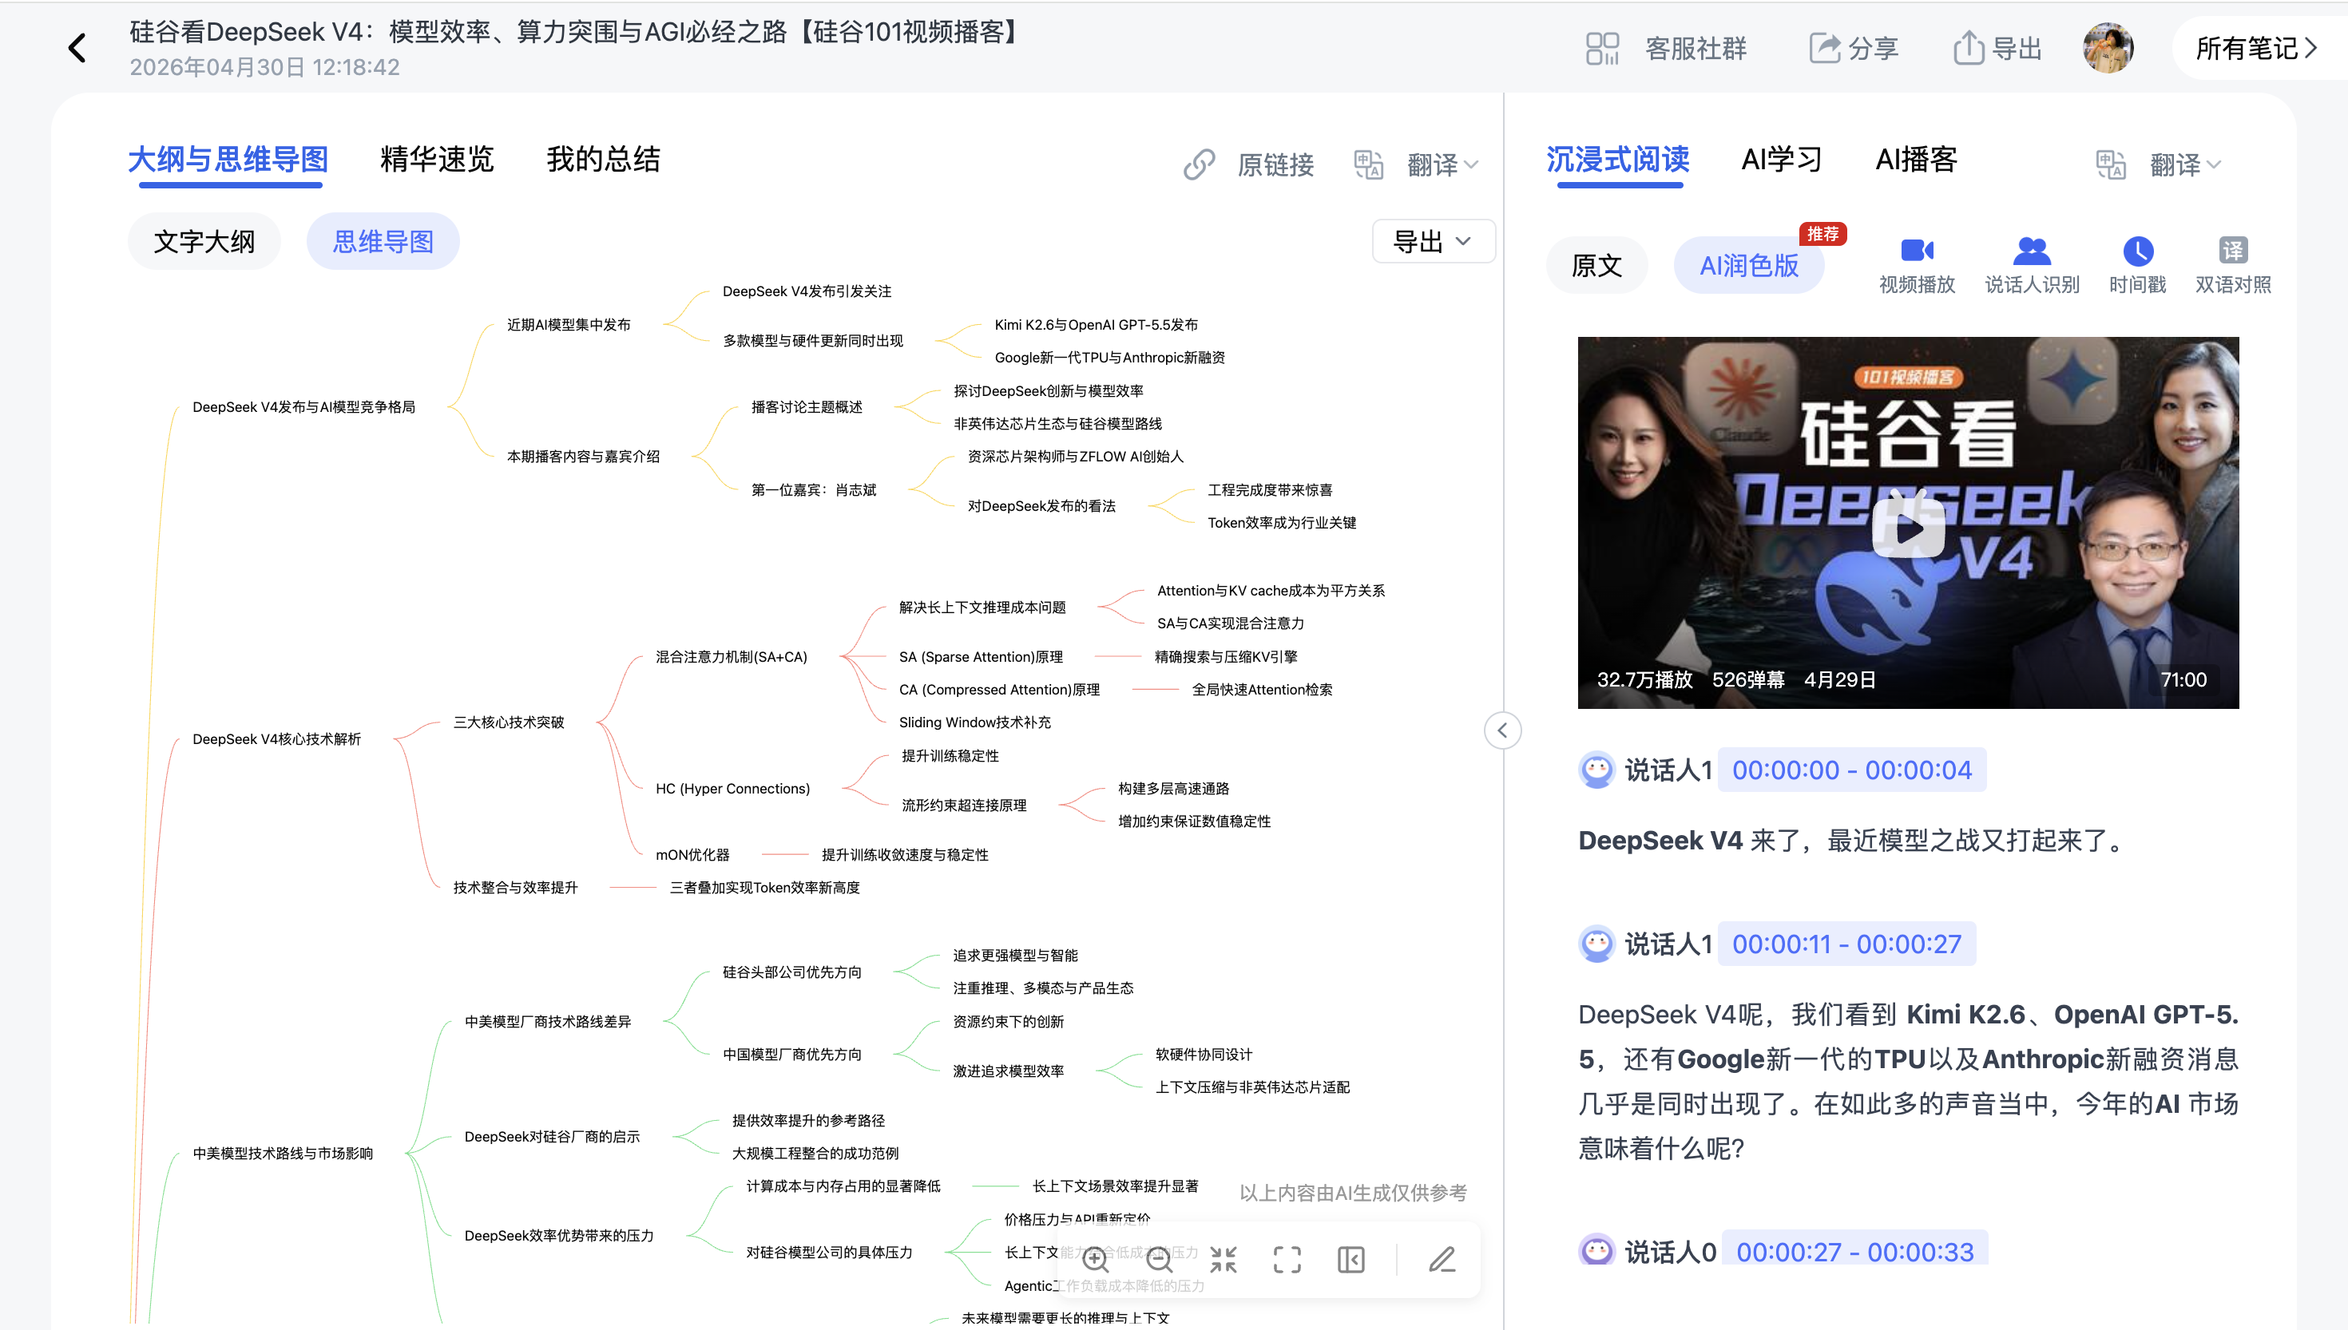Switch to the AI学习 tab
The width and height of the screenshot is (2348, 1330).
click(x=1782, y=160)
